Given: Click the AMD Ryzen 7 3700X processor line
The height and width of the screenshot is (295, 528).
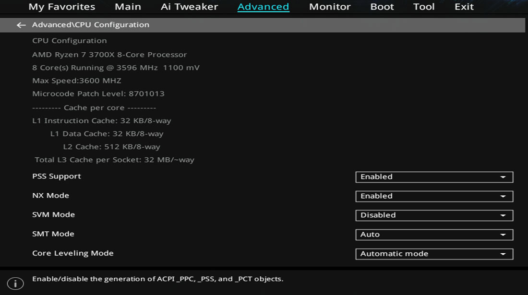Looking at the screenshot, I should coord(109,55).
